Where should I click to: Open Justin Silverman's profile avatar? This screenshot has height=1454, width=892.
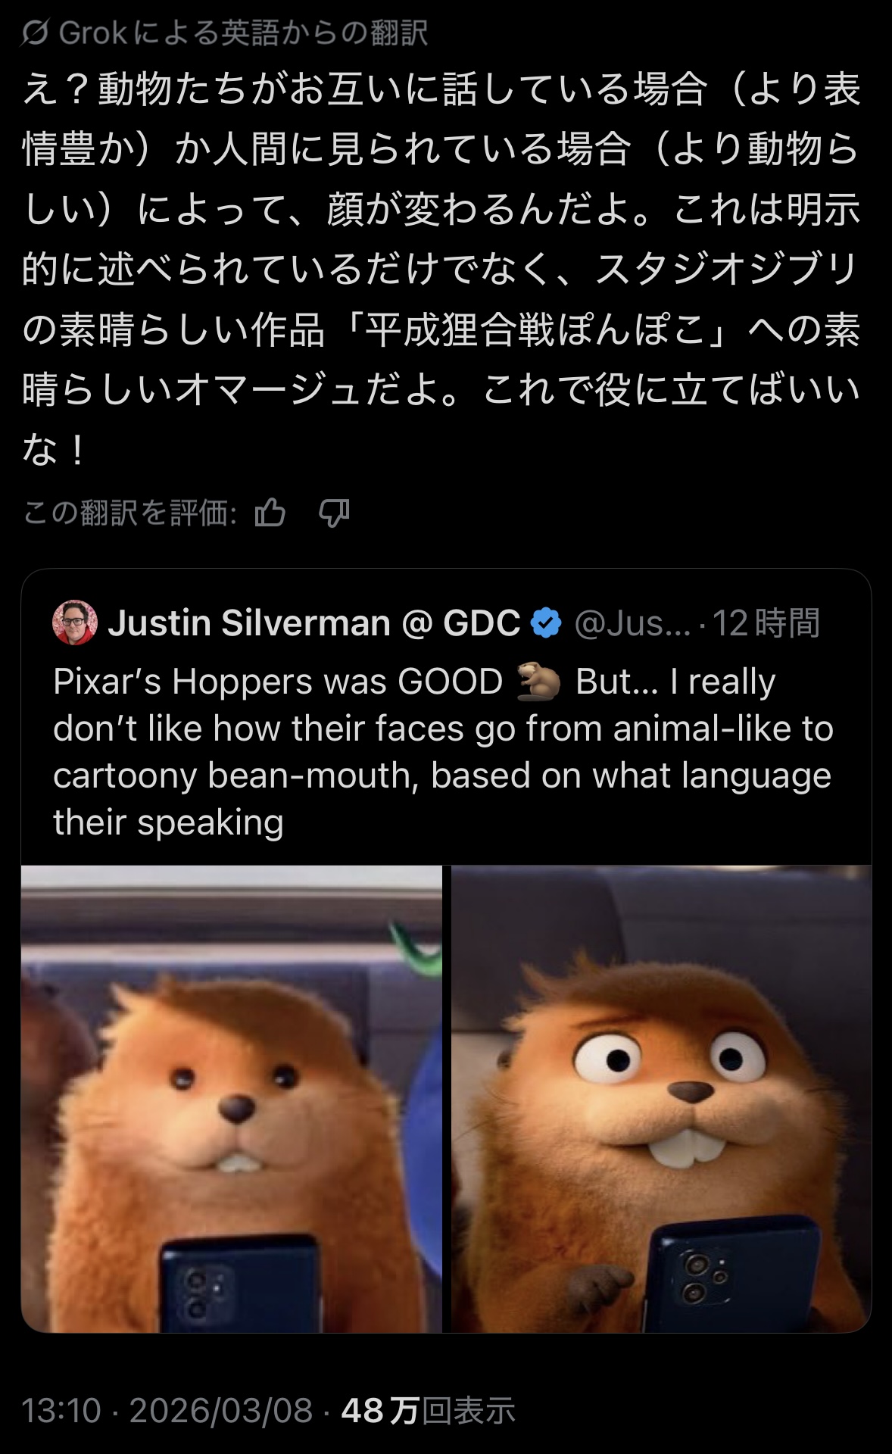[x=75, y=622]
